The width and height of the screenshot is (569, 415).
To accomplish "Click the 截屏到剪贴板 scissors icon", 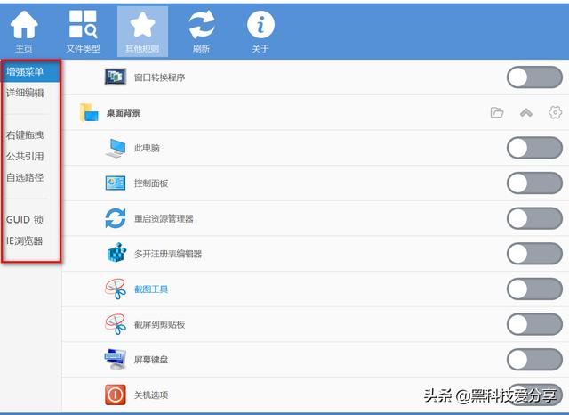I will coord(116,324).
